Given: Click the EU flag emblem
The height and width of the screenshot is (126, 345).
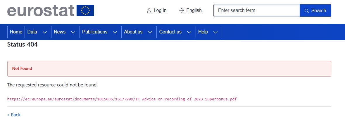Looking at the screenshot, I should point(85,10).
